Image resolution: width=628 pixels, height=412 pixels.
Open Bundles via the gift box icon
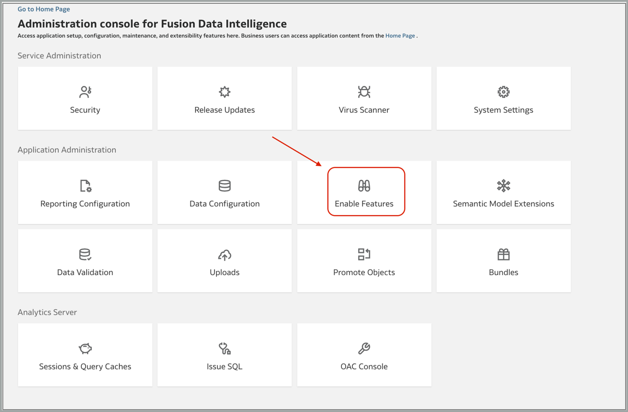(503, 254)
